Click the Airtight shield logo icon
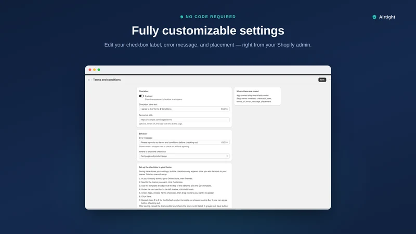The height and width of the screenshot is (234, 416). [374, 17]
